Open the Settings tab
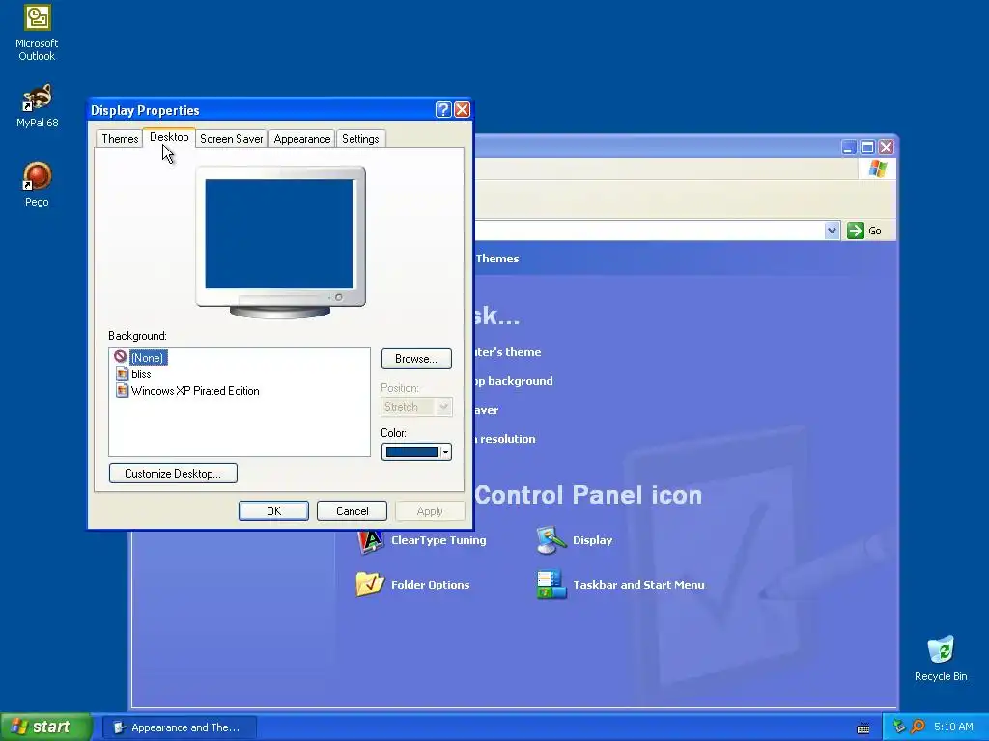This screenshot has width=989, height=741. coord(360,139)
